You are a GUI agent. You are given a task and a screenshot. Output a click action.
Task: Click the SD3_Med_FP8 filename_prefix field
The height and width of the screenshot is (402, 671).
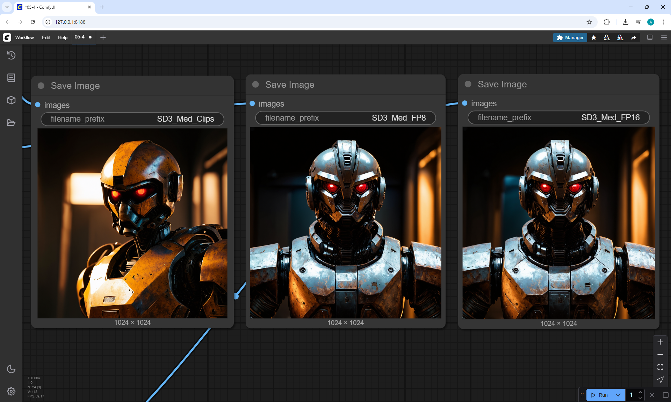[x=345, y=118]
